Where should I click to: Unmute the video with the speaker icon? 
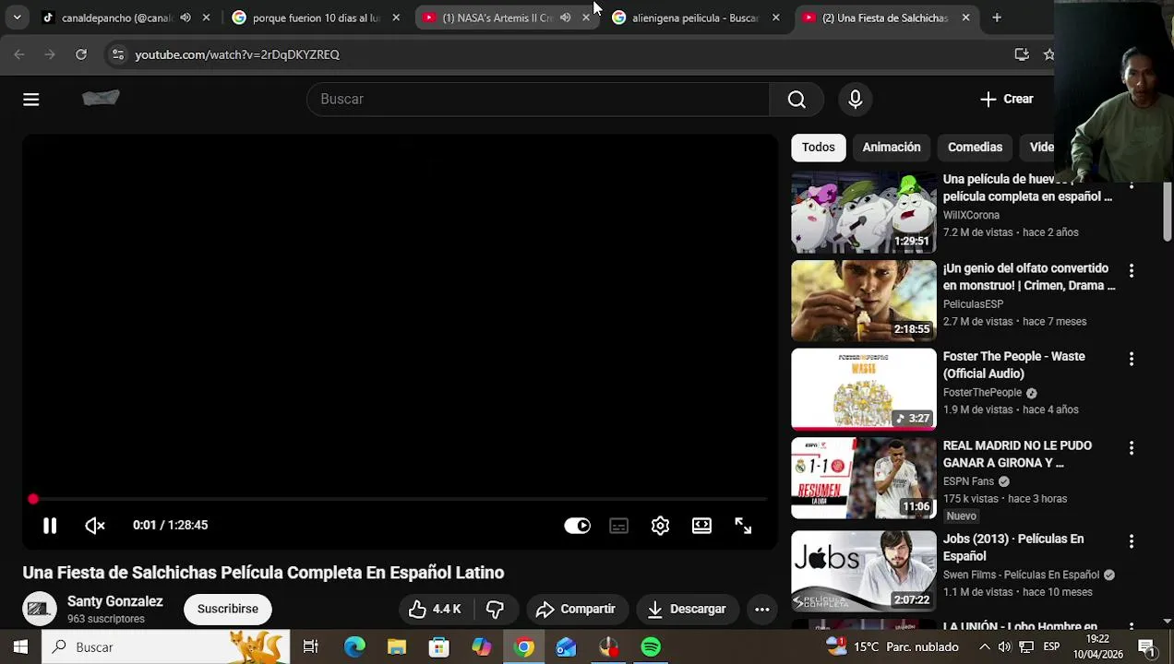pos(95,525)
